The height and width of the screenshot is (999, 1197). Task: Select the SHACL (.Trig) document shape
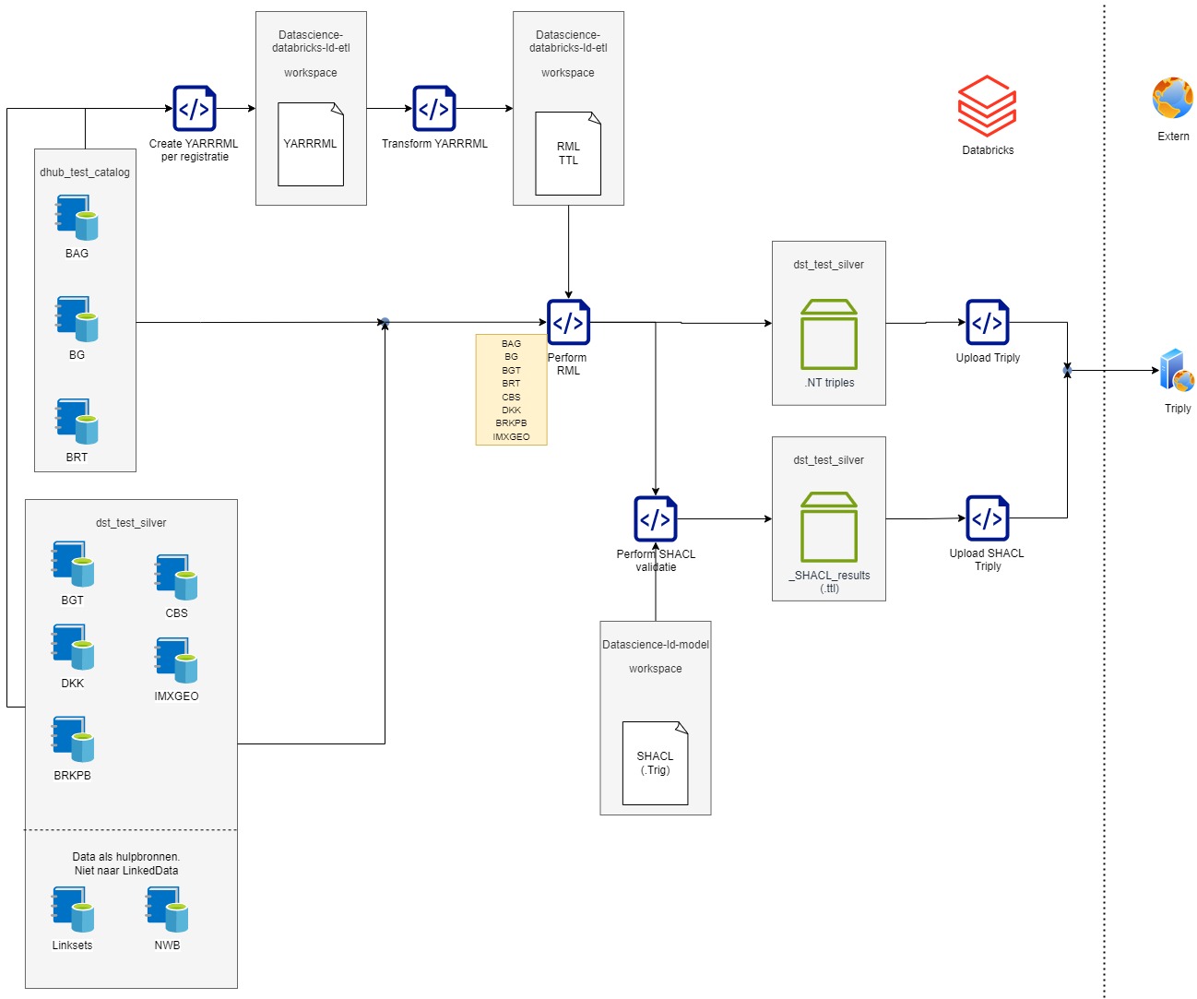tap(655, 763)
